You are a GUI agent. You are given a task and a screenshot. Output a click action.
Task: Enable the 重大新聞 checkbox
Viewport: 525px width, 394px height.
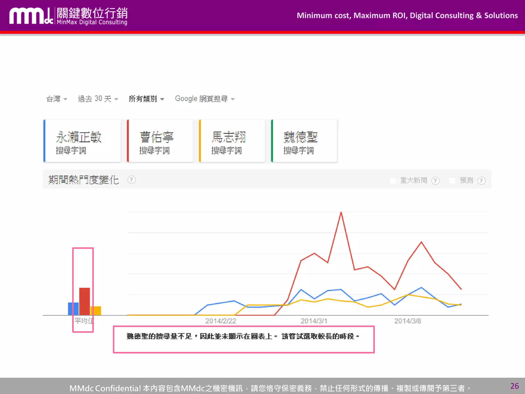point(393,181)
